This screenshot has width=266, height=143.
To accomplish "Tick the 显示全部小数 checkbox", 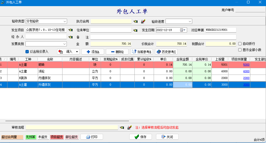I will [x=240, y=50].
